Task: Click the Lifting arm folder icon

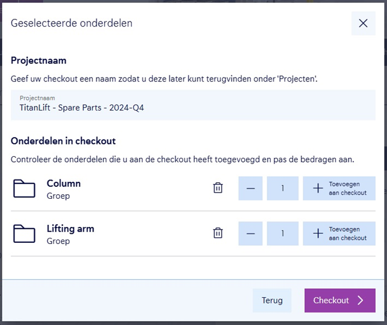Action: [x=24, y=234]
